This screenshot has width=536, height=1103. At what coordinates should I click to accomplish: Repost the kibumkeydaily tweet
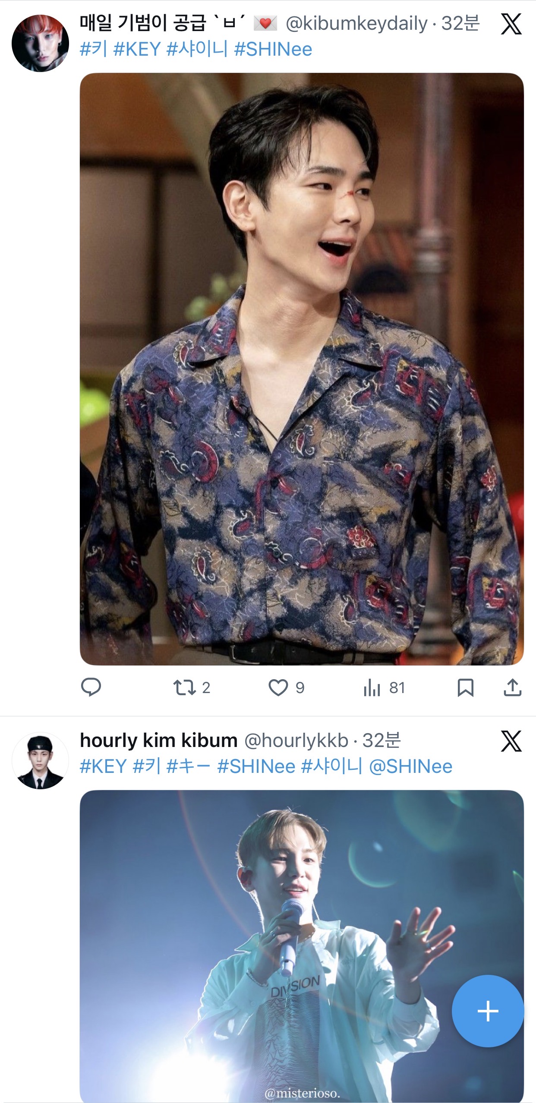pos(185,687)
